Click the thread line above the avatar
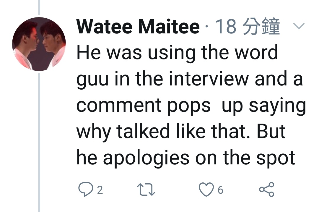Image resolution: width=319 pixels, height=212 pixels. pos(39,7)
